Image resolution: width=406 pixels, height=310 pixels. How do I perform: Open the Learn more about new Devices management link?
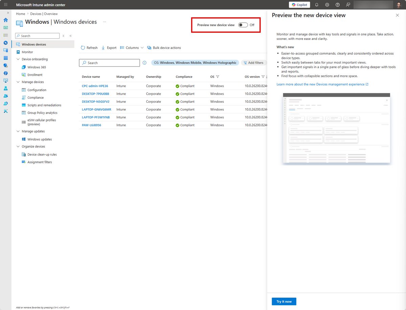tap(322, 84)
